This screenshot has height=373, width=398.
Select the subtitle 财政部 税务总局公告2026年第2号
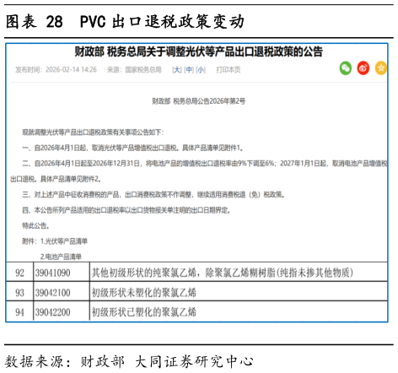coord(199,101)
